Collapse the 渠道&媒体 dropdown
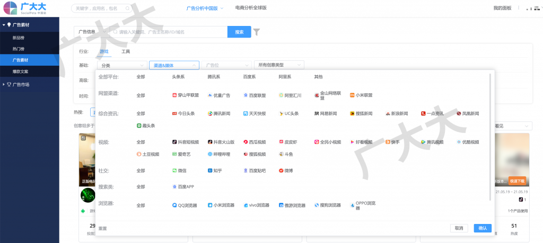Viewport: 543px width, 243px height. tap(174, 65)
